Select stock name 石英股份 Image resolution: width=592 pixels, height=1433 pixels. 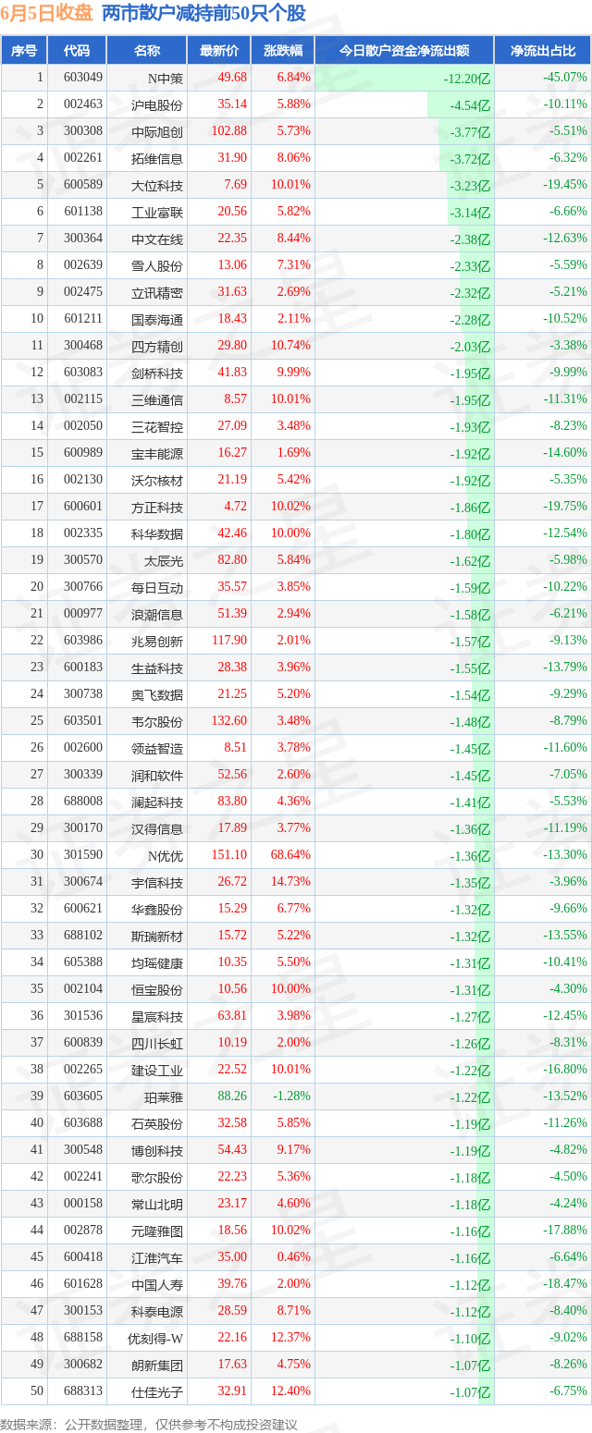point(157,1123)
